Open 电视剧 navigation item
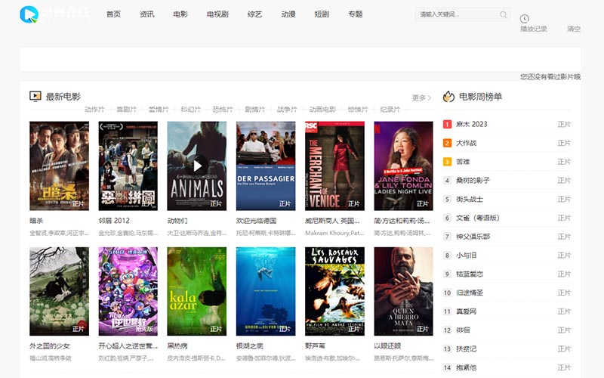604x378 pixels. tap(217, 14)
